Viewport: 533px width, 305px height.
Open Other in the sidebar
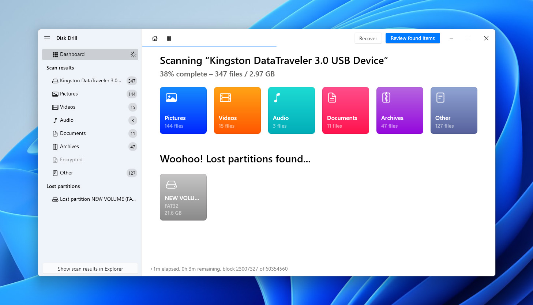(x=90, y=173)
